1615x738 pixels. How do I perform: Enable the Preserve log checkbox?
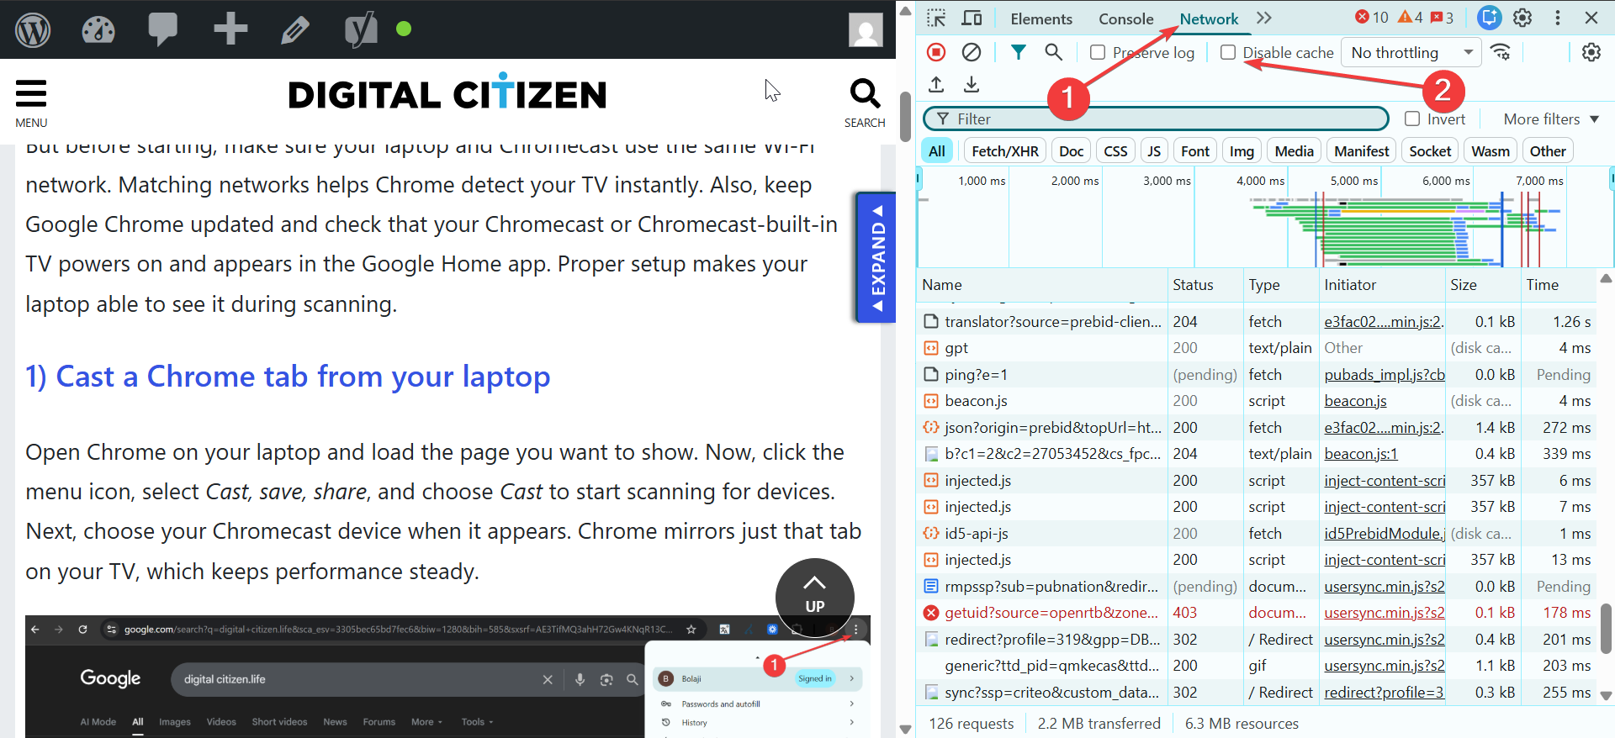pyautogui.click(x=1098, y=52)
